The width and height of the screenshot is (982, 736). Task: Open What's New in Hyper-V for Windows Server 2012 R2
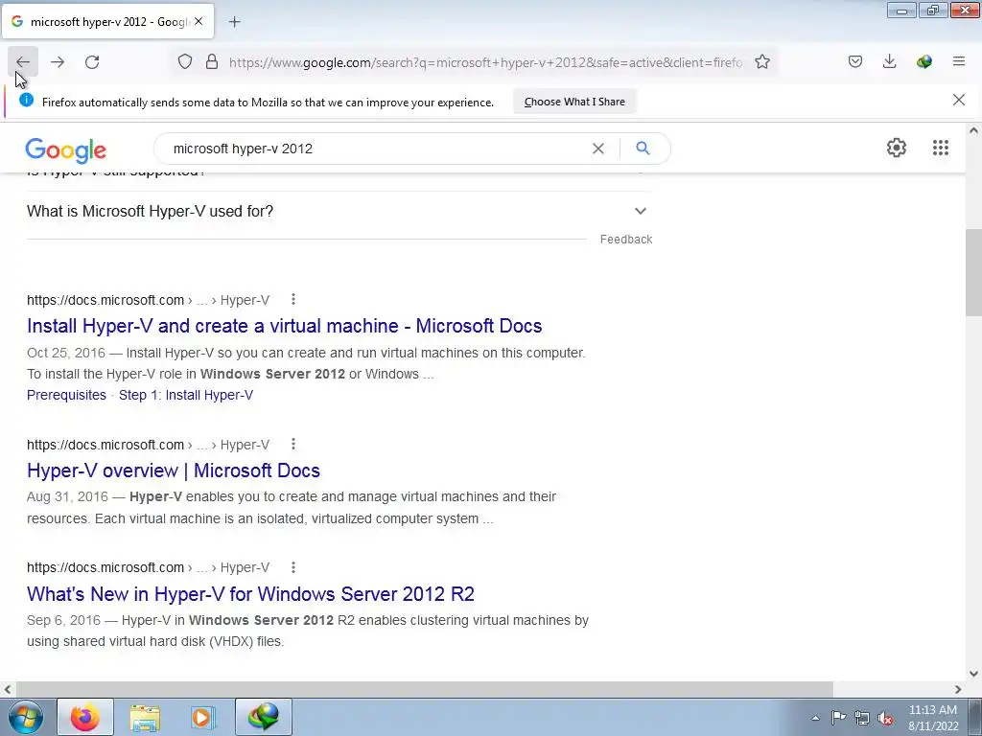point(250,594)
